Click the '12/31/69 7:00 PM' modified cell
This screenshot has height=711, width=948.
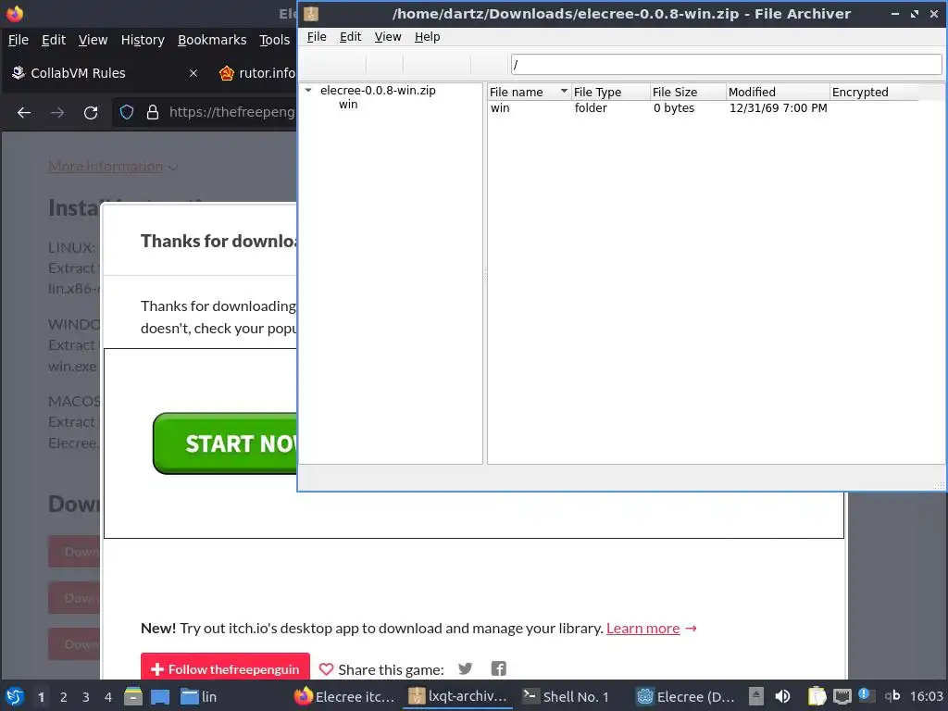pos(778,107)
